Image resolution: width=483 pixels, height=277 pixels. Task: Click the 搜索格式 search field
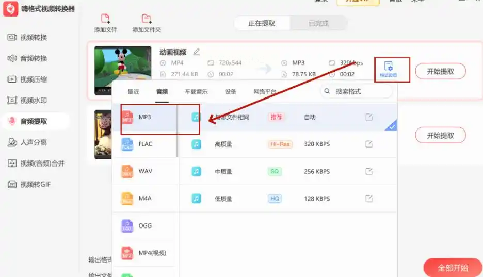pos(357,91)
